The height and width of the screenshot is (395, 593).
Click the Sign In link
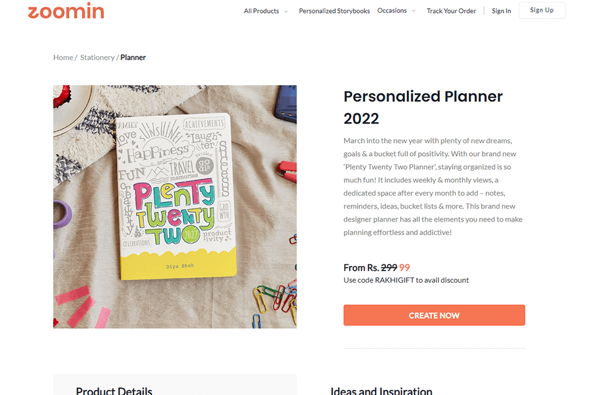[501, 11]
